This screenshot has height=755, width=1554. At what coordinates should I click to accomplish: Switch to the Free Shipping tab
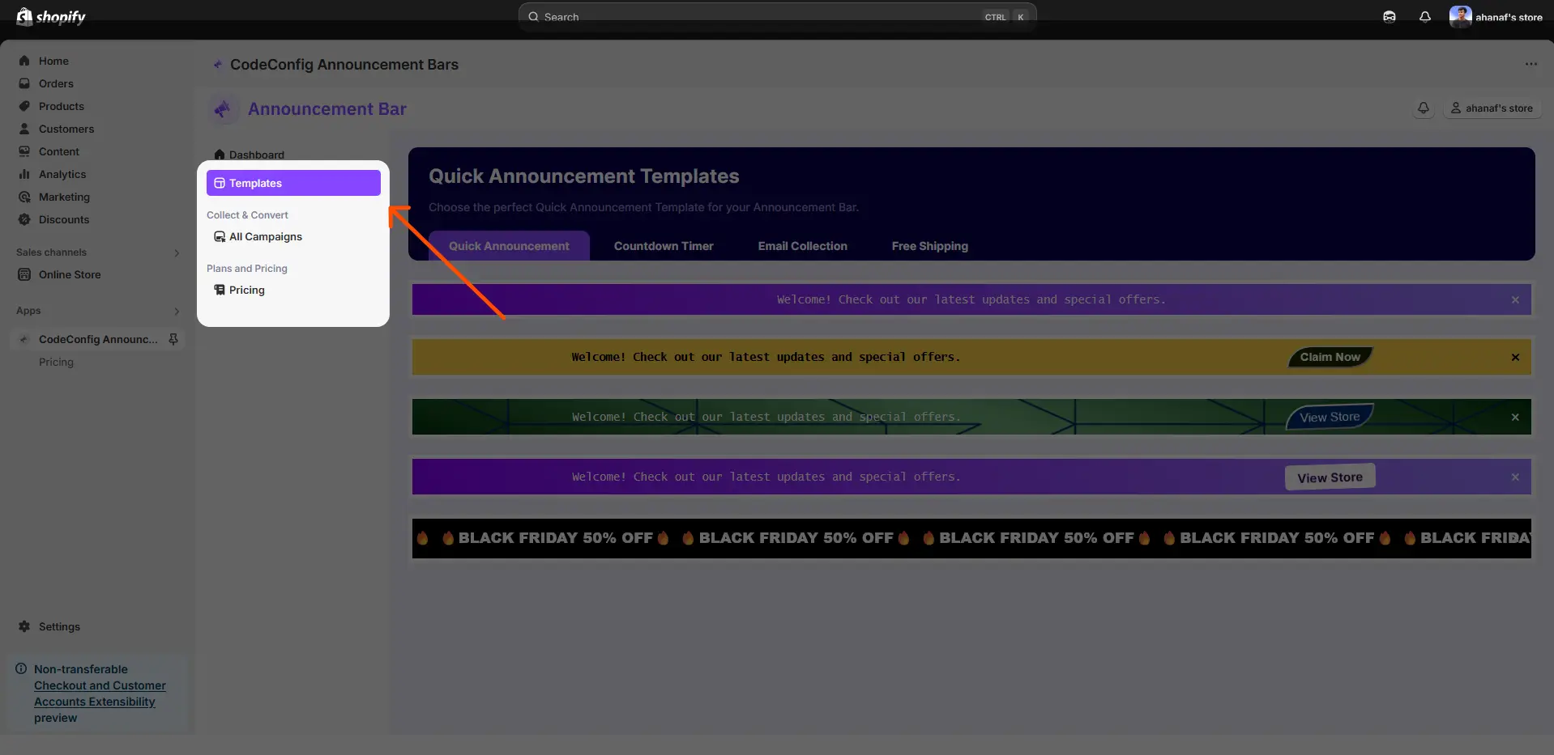(x=930, y=246)
